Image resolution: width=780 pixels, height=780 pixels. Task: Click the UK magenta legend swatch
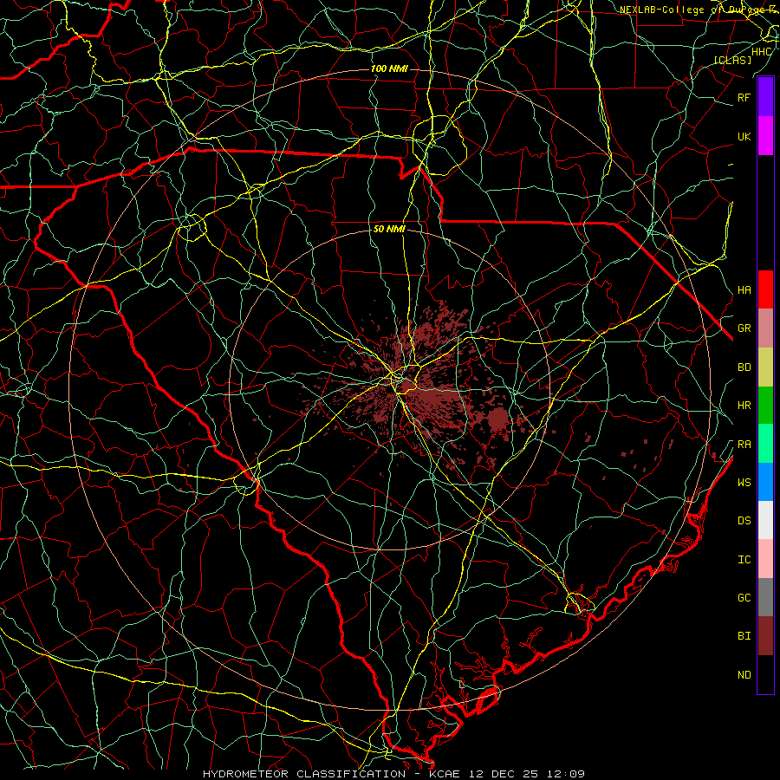pyautogui.click(x=765, y=136)
